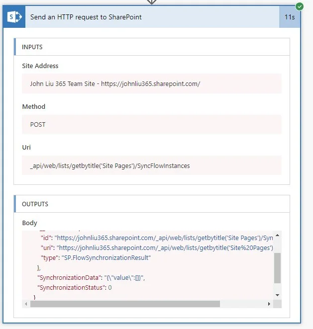
Task: Click the Uri field with the SyncFlowInstances path
Action: [x=152, y=165]
